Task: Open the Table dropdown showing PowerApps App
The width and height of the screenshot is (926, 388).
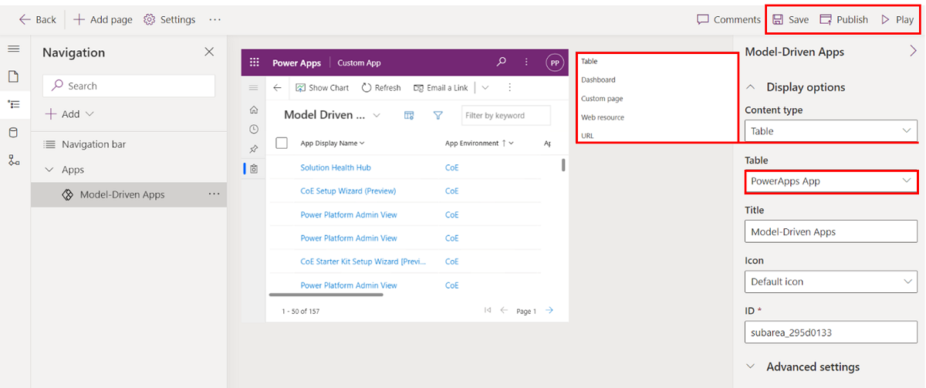Action: pyautogui.click(x=831, y=181)
